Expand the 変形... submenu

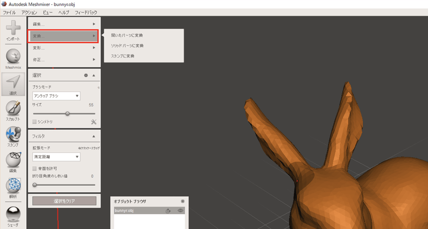64,48
